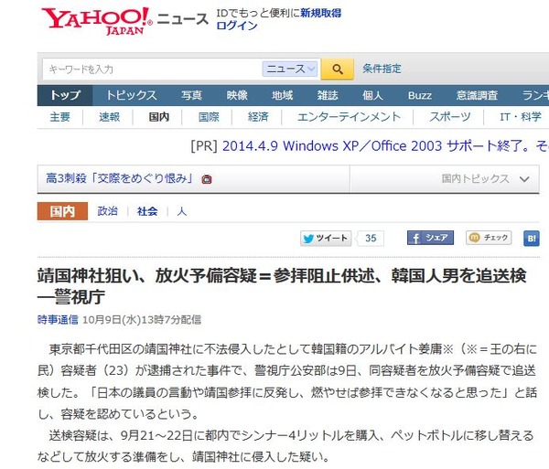Click the tweet count bubble showing 35
Viewport: 549px width, 469px height.
(371, 239)
